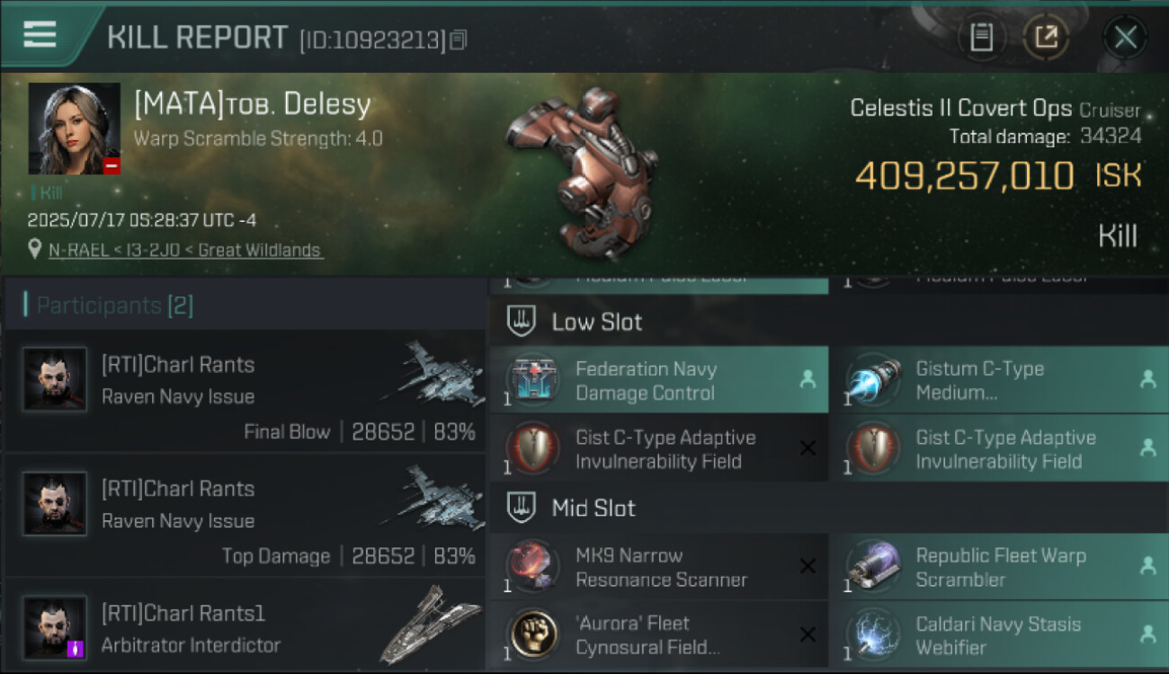Select the Gistum C-Type Medium module icon
The image size is (1169, 674).
pyautogui.click(x=873, y=379)
